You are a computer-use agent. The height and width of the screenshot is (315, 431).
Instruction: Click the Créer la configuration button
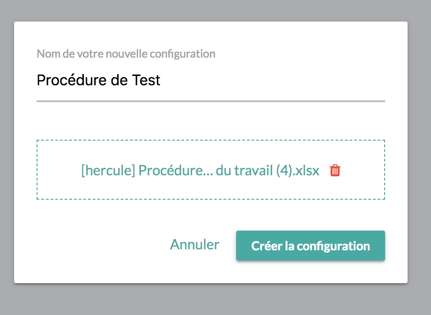tap(310, 246)
